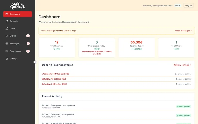Viewport: 198px width, 124px height.
Task: Click the Messages envelope icon
Action: pos(7,44)
